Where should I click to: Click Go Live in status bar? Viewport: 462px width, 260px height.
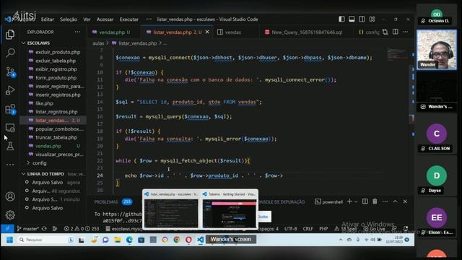pos(374,229)
